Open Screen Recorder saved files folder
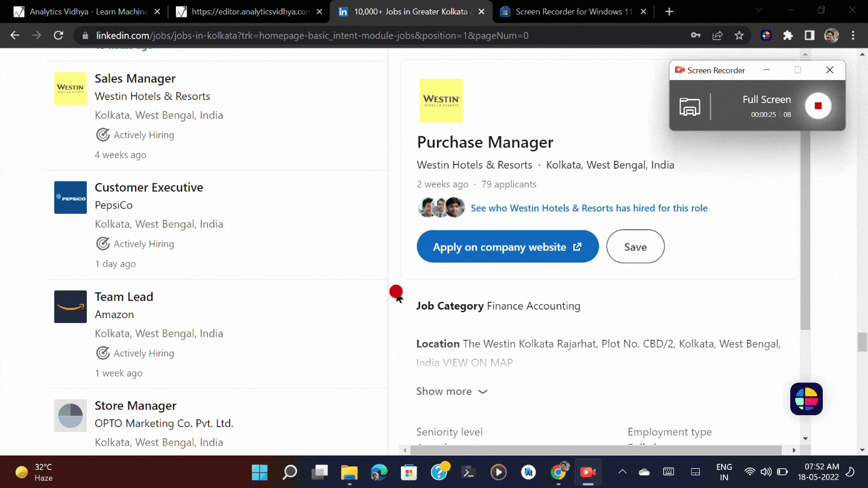The image size is (868, 488). click(690, 107)
